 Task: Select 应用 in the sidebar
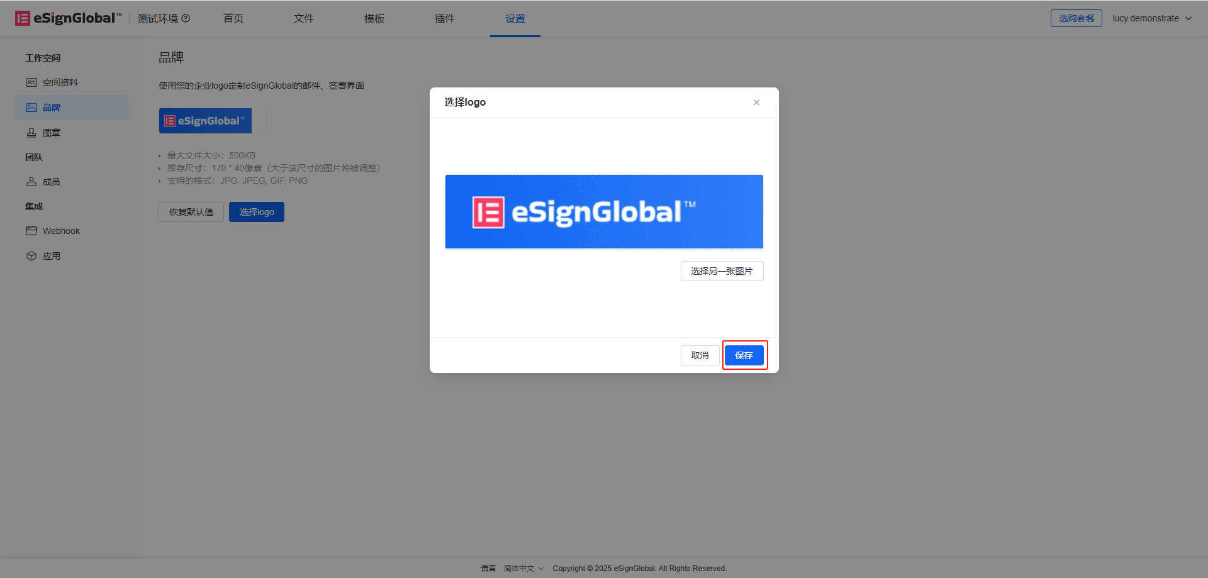(x=72, y=256)
